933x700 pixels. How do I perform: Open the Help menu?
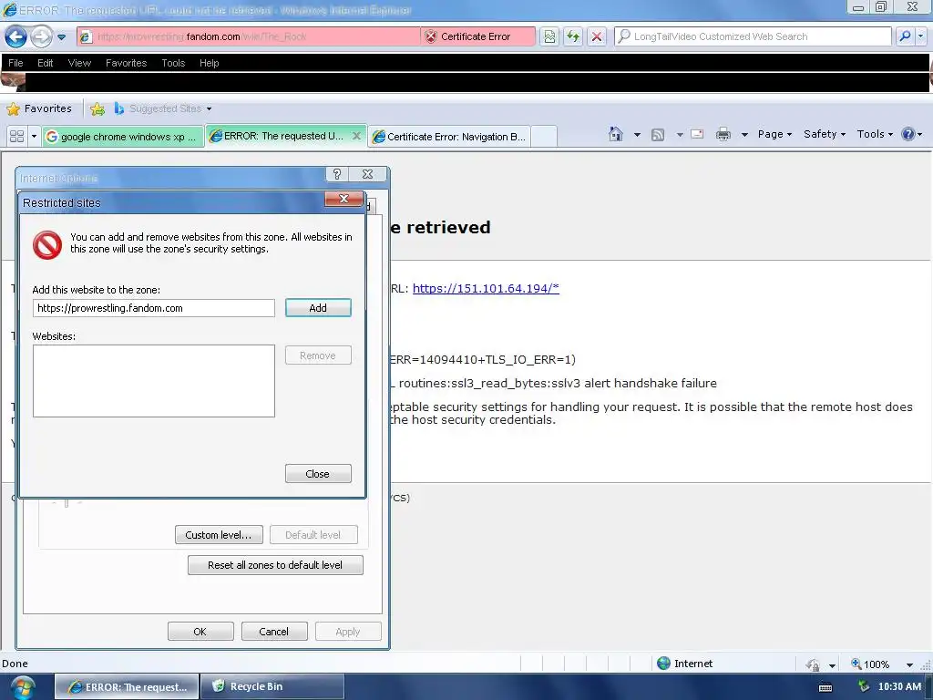click(x=209, y=63)
